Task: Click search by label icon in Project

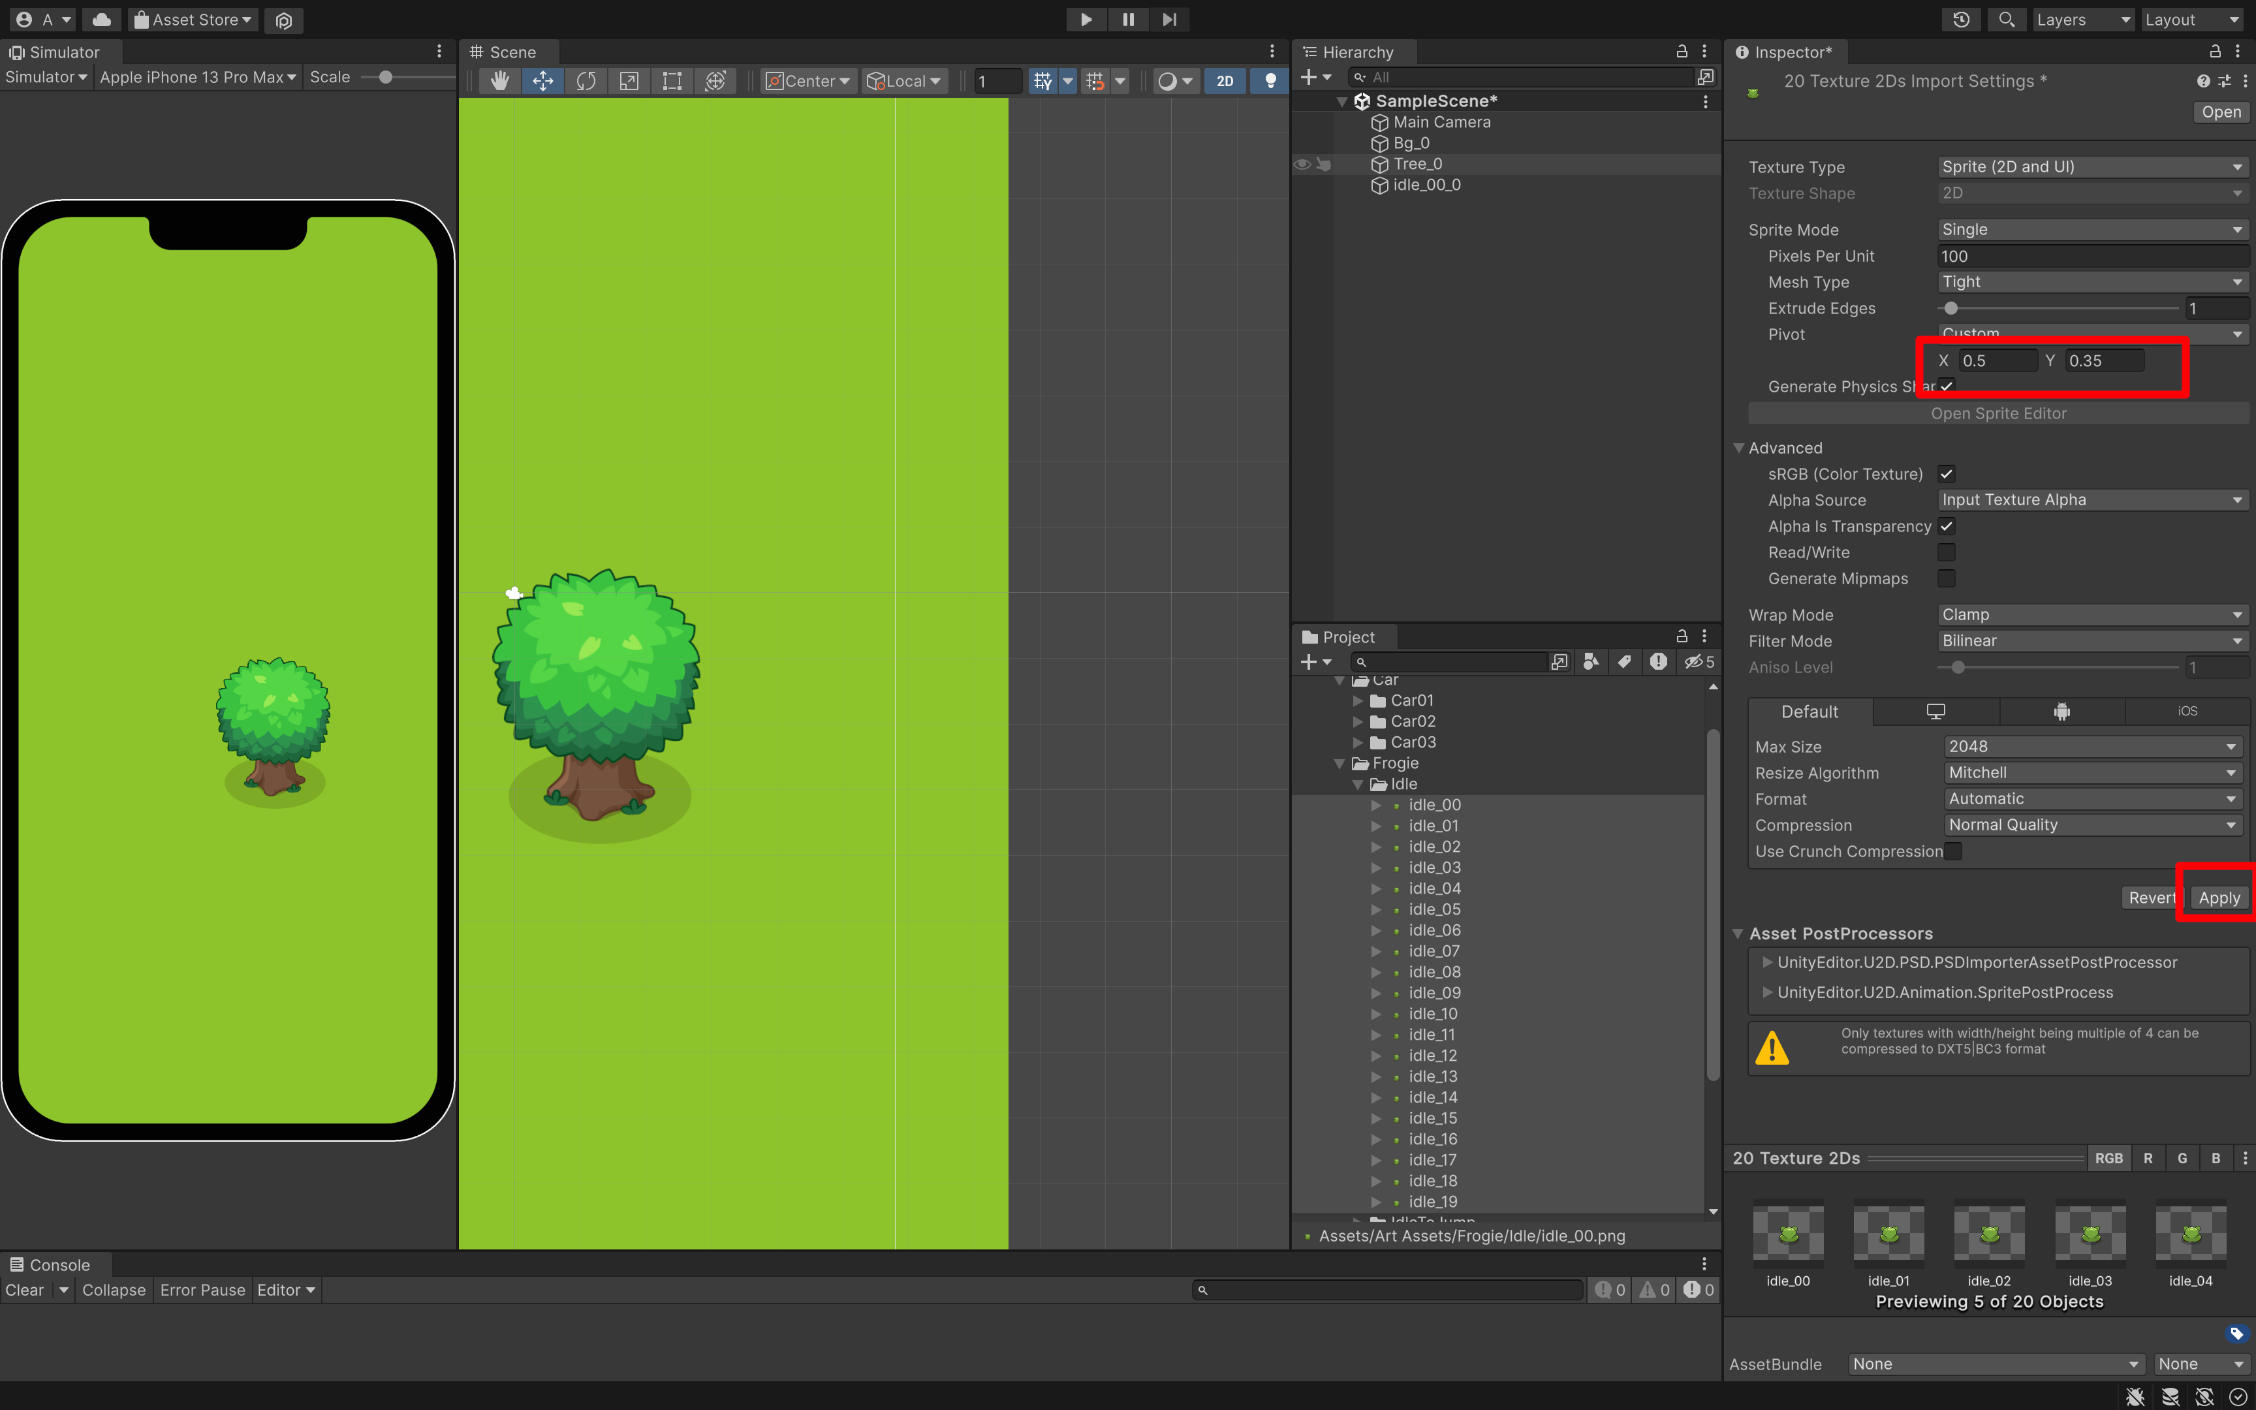Action: click(x=1624, y=661)
